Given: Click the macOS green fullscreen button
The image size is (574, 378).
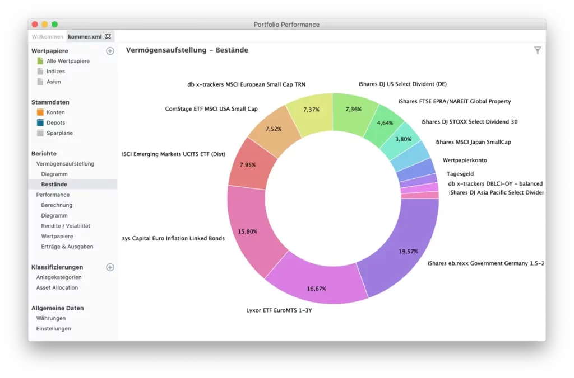Looking at the screenshot, I should (54, 24).
